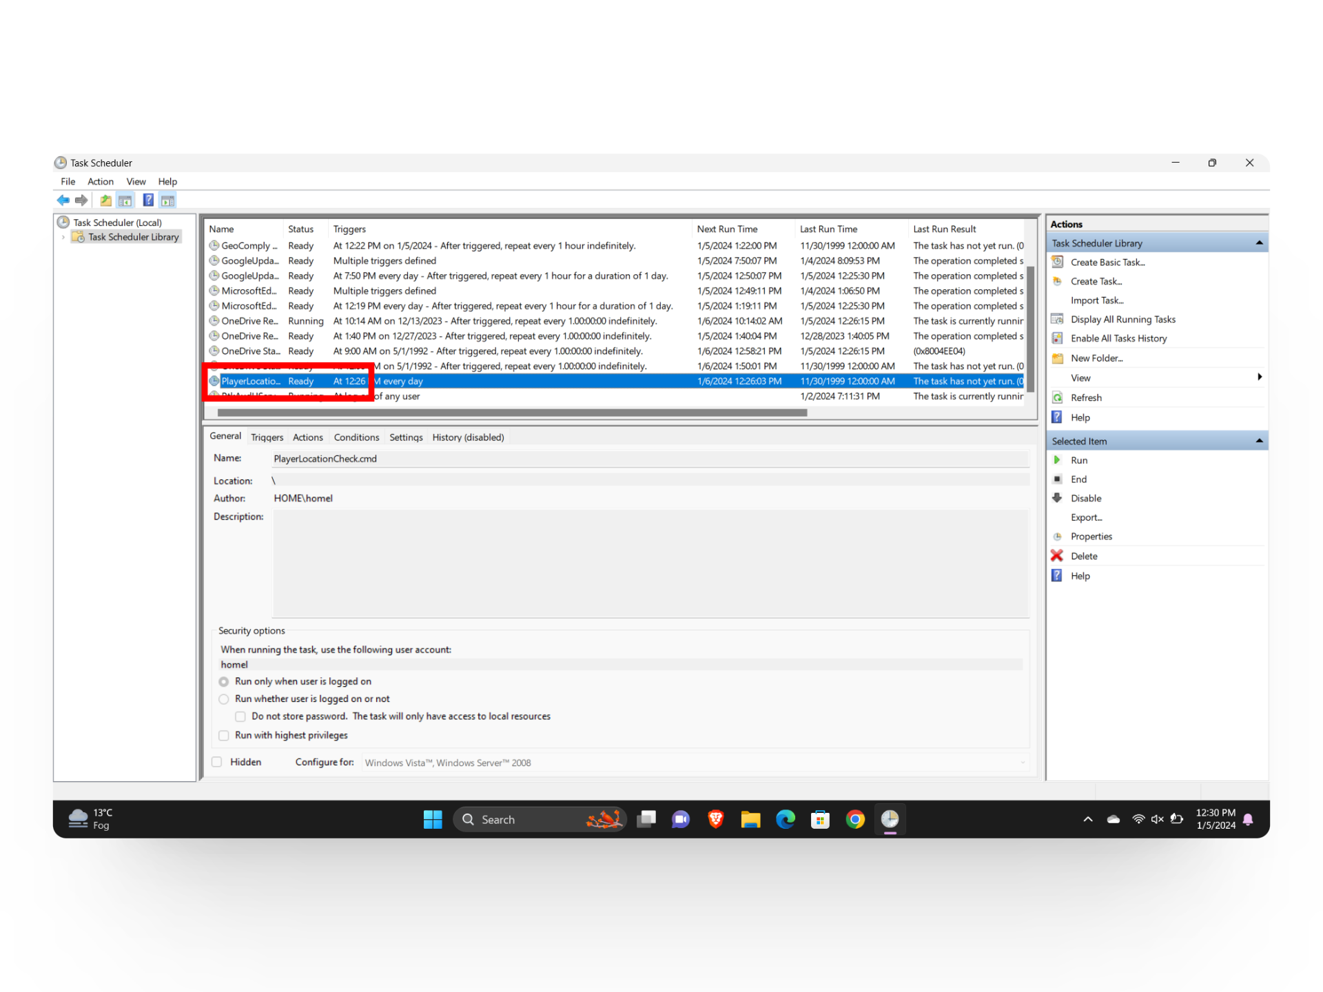Select Run whether user is logged on or not
Image resolution: width=1323 pixels, height=992 pixels.
[x=224, y=699]
